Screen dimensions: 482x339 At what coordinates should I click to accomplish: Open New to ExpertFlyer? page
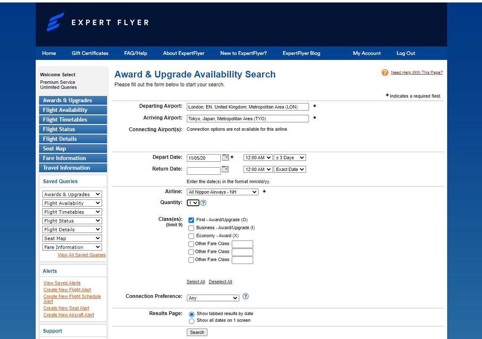244,53
